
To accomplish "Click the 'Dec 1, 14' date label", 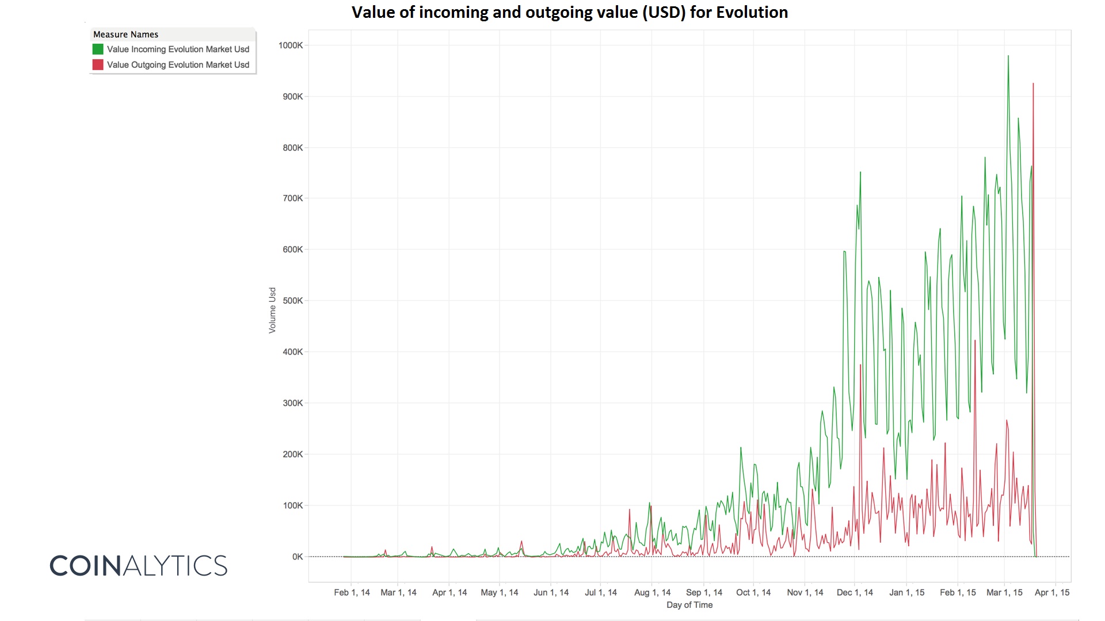I will [855, 592].
